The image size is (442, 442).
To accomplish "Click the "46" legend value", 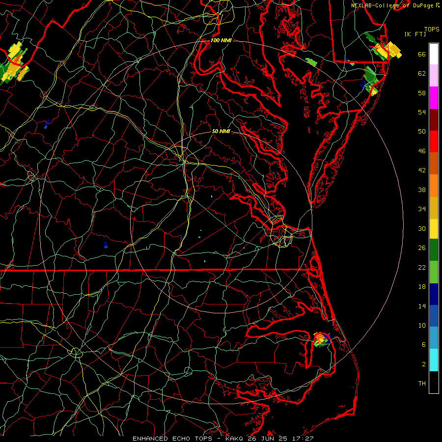I will tap(422, 151).
